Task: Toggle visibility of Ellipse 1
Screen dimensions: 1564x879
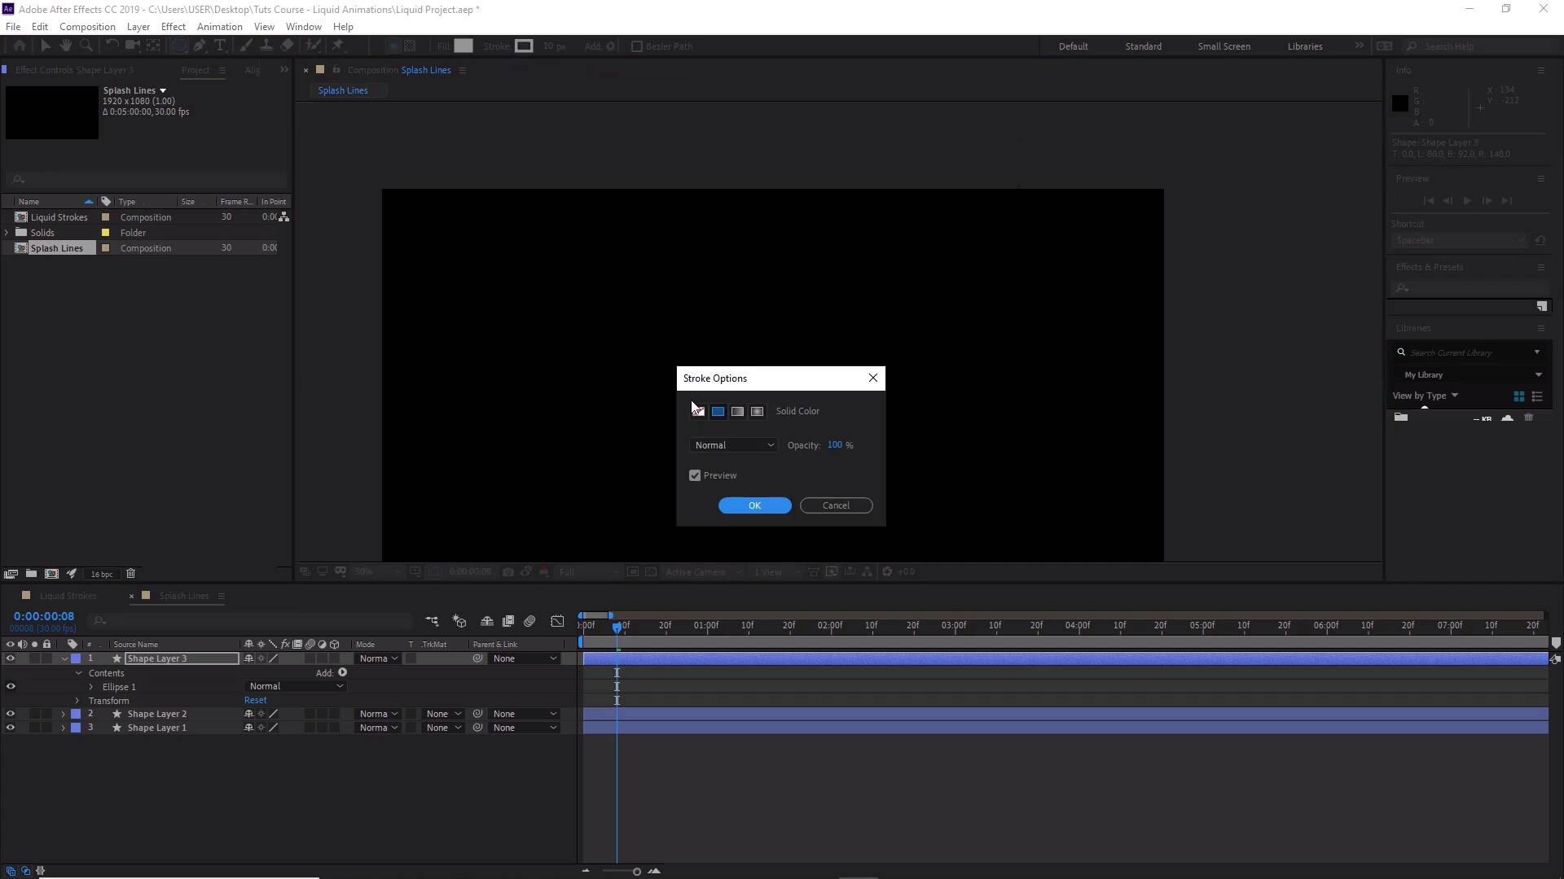Action: 11,687
